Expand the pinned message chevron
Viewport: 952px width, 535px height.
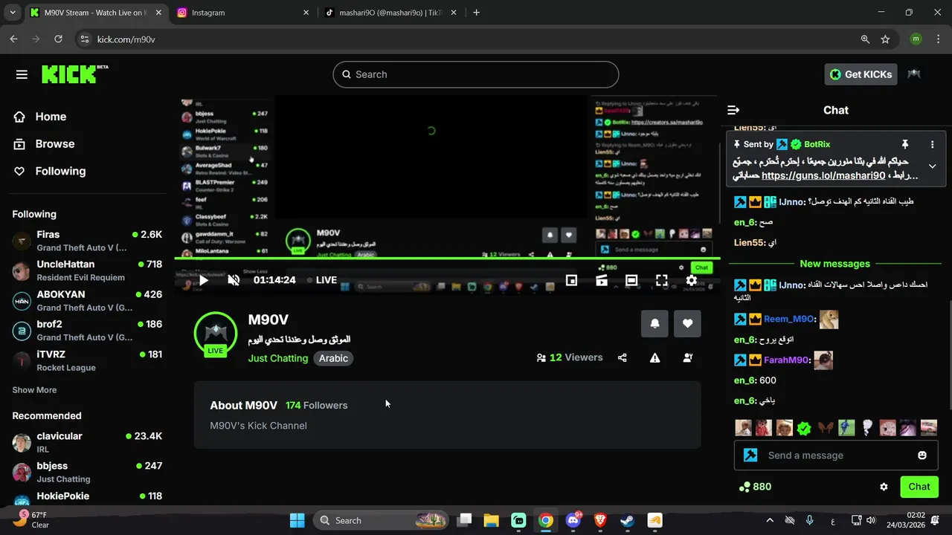point(932,166)
